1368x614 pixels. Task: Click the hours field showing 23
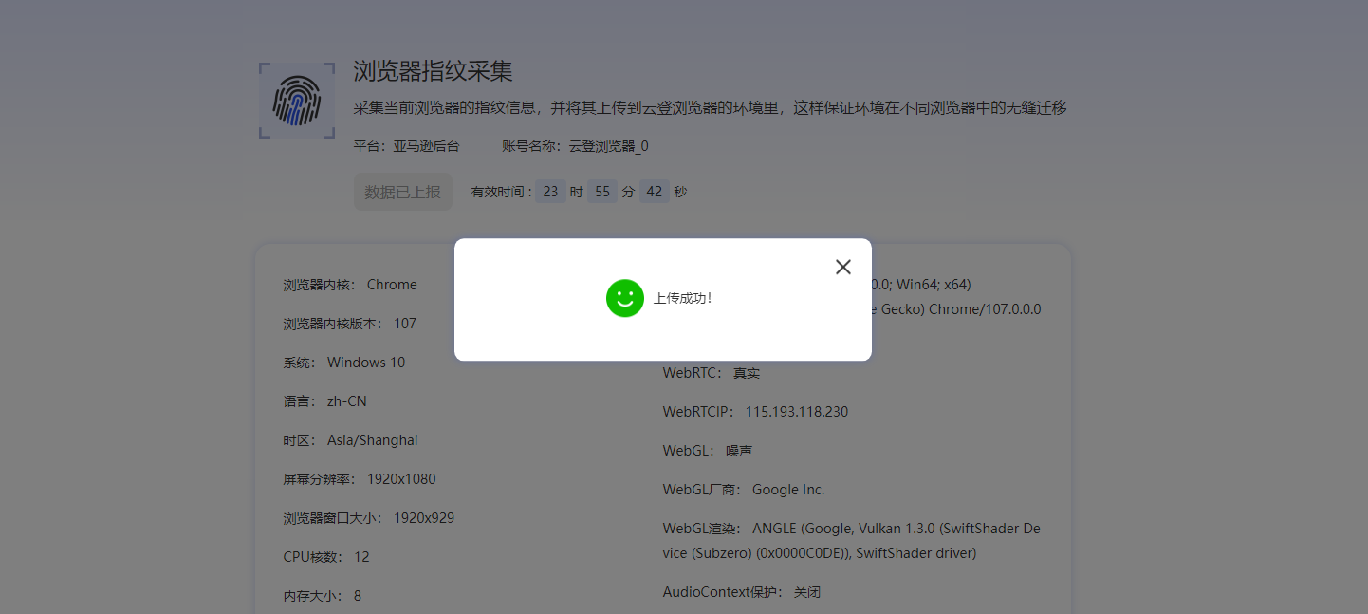point(550,191)
